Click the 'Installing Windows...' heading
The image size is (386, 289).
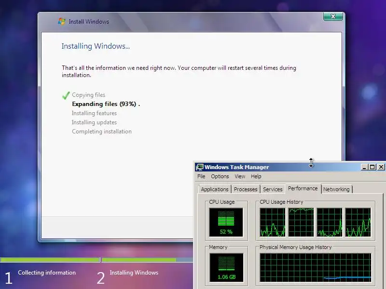click(x=96, y=46)
